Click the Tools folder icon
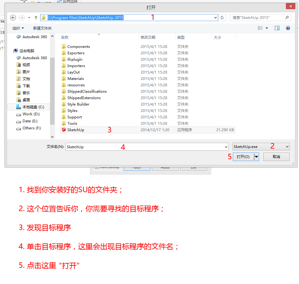Screen dimensions: 299x284 64,124
